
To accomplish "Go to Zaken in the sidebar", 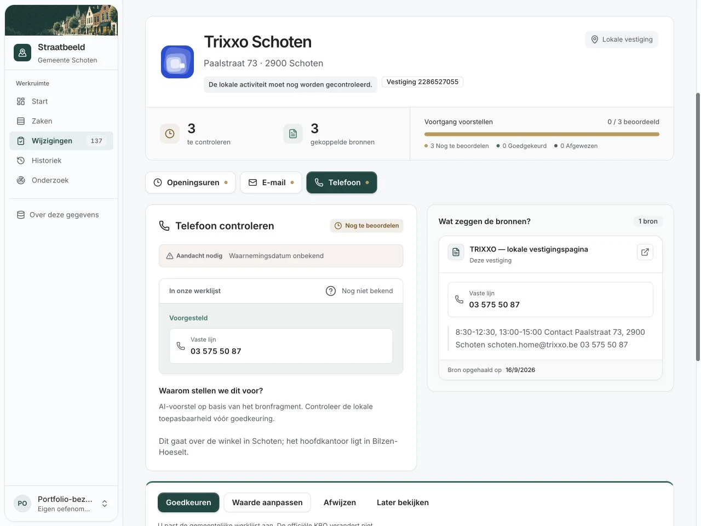I will coord(61,121).
